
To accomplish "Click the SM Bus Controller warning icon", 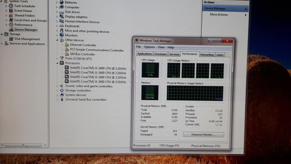I will point(67,54).
